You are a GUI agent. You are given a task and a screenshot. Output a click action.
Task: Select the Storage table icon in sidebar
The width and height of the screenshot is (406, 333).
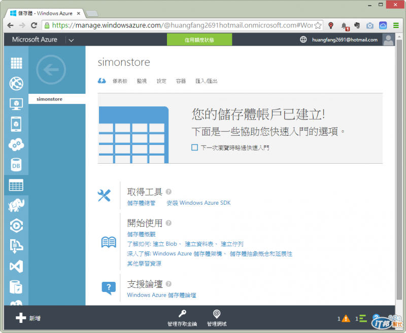coord(16,185)
